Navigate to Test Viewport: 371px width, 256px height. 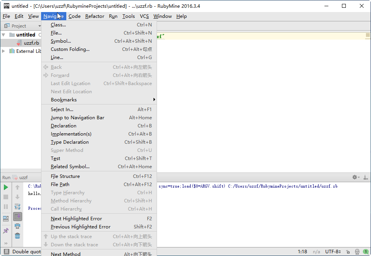pos(99,158)
